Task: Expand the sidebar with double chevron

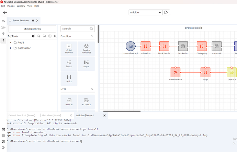Action: (3, 148)
